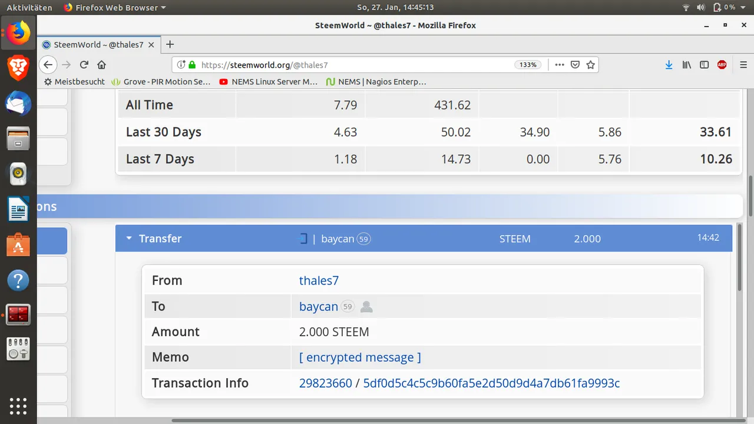Open the Library bookmarks icon

coord(687,65)
